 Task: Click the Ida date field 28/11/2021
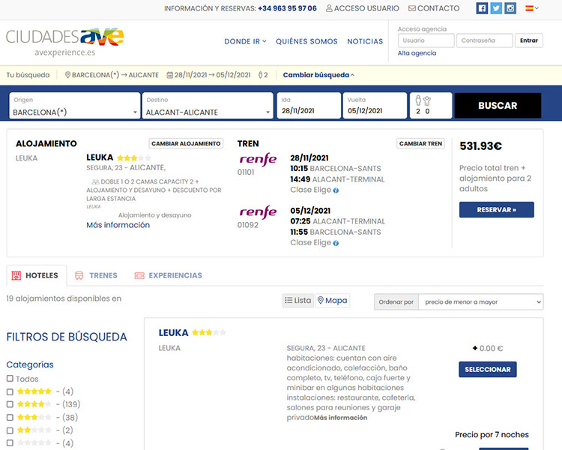point(309,106)
